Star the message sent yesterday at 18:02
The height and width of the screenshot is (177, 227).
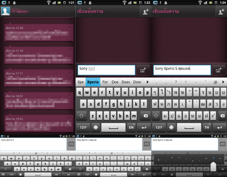pos(70,96)
